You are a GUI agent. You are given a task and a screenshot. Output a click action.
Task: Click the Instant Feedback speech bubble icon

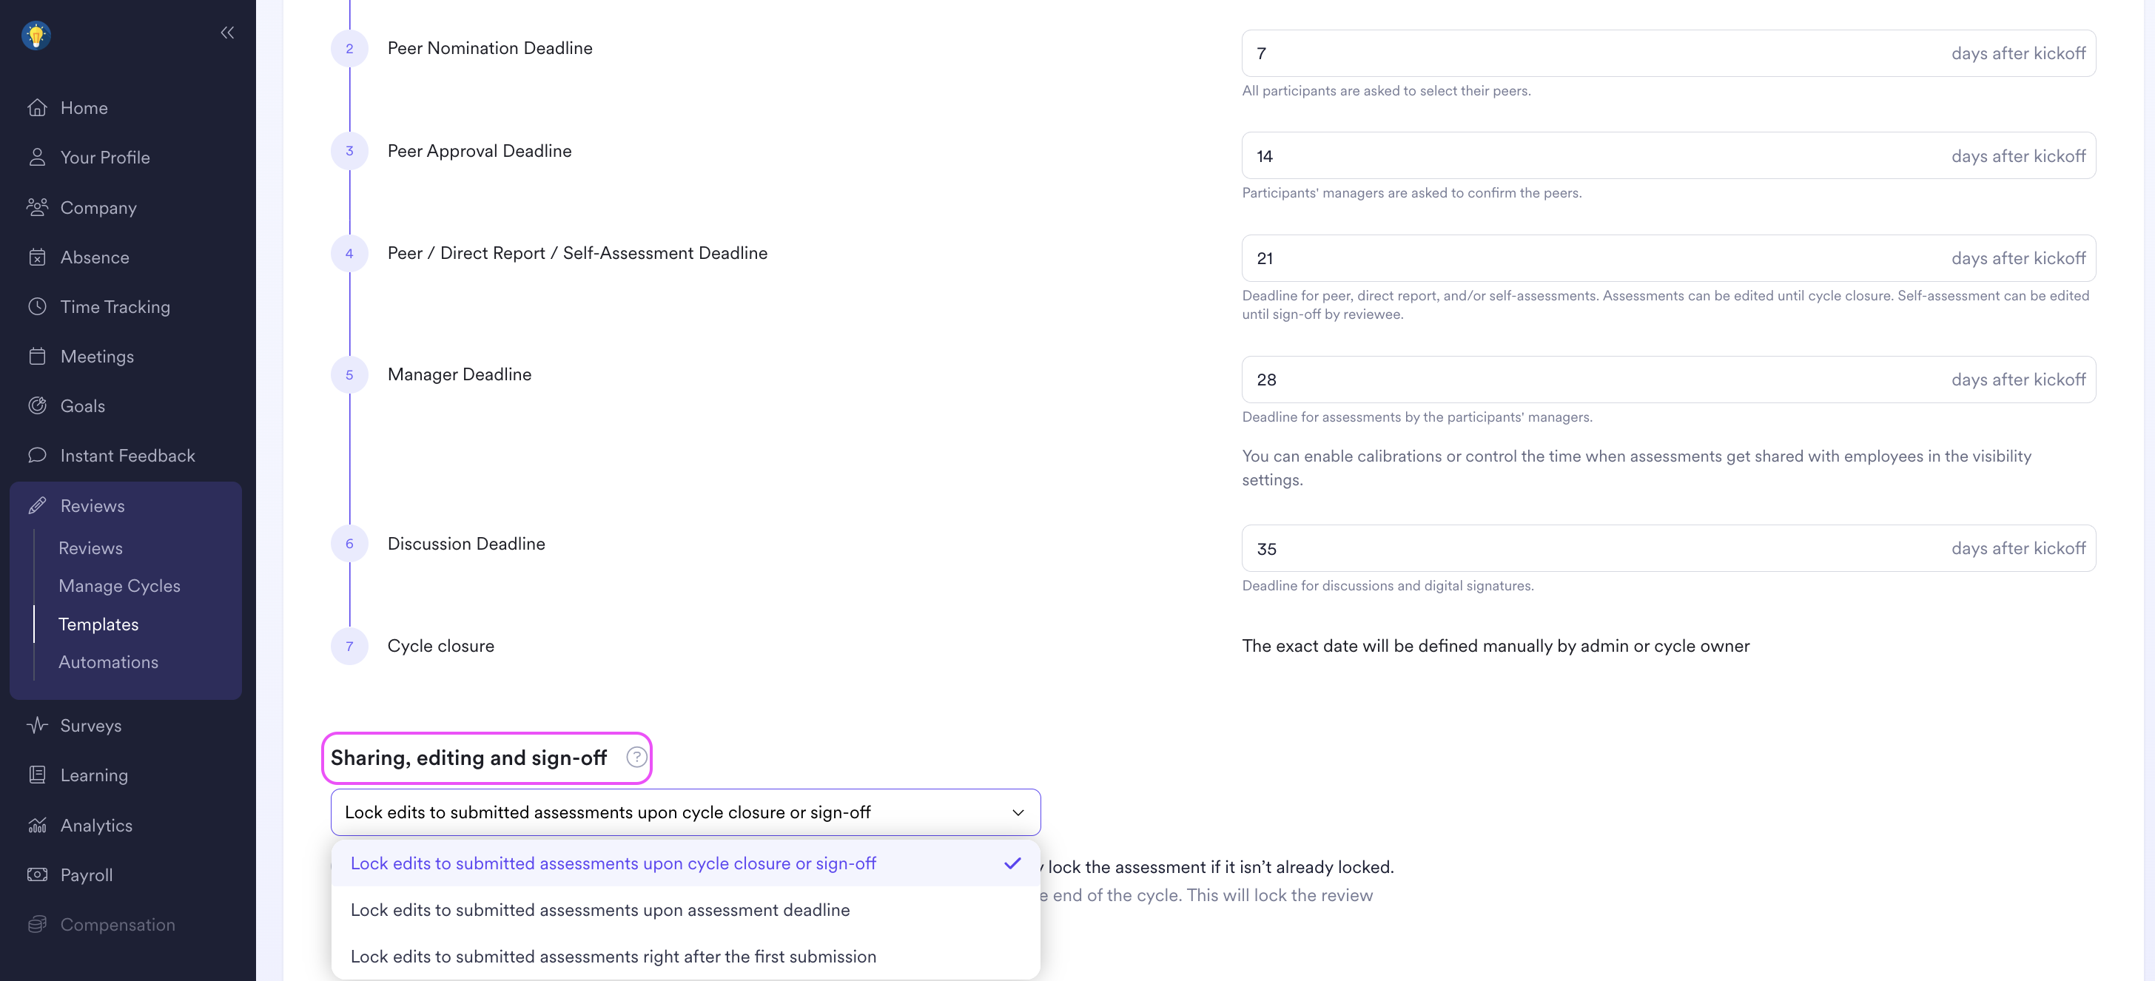[x=37, y=455]
